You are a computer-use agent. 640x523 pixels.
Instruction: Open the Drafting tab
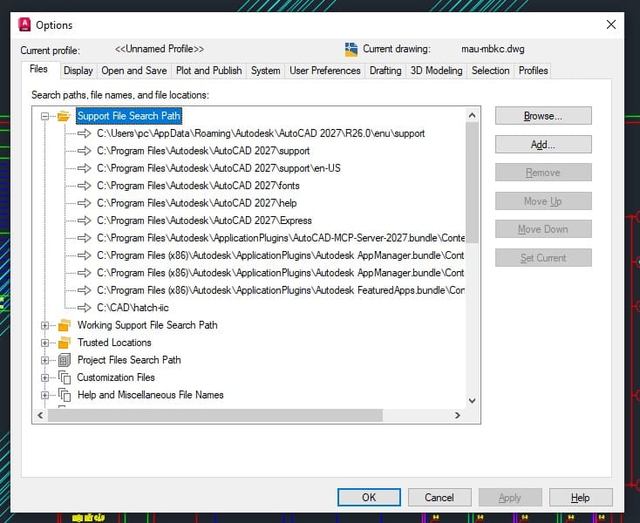pos(385,71)
